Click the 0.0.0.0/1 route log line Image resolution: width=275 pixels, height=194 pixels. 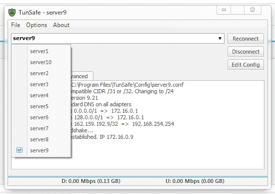point(104,111)
